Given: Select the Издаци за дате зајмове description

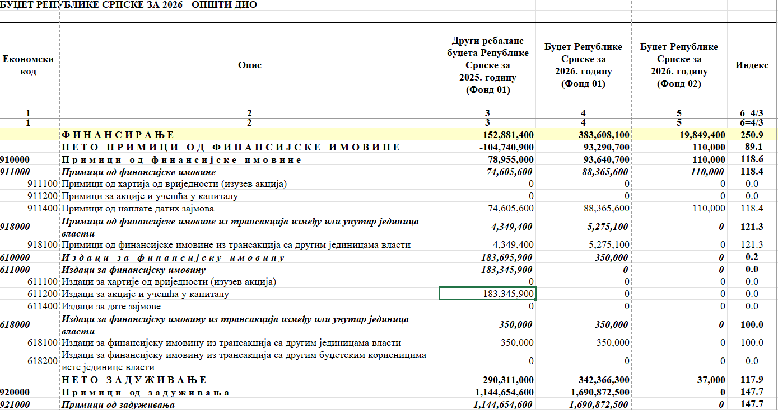Looking at the screenshot, I should pyautogui.click(x=111, y=307).
